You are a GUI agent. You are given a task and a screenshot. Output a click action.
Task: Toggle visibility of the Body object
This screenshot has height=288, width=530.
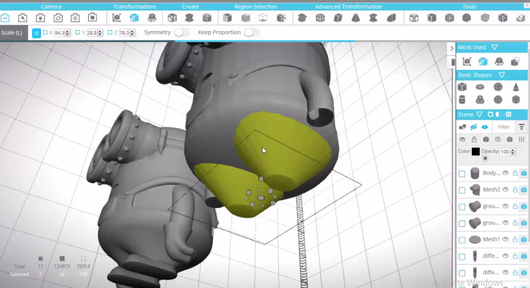pyautogui.click(x=506, y=173)
